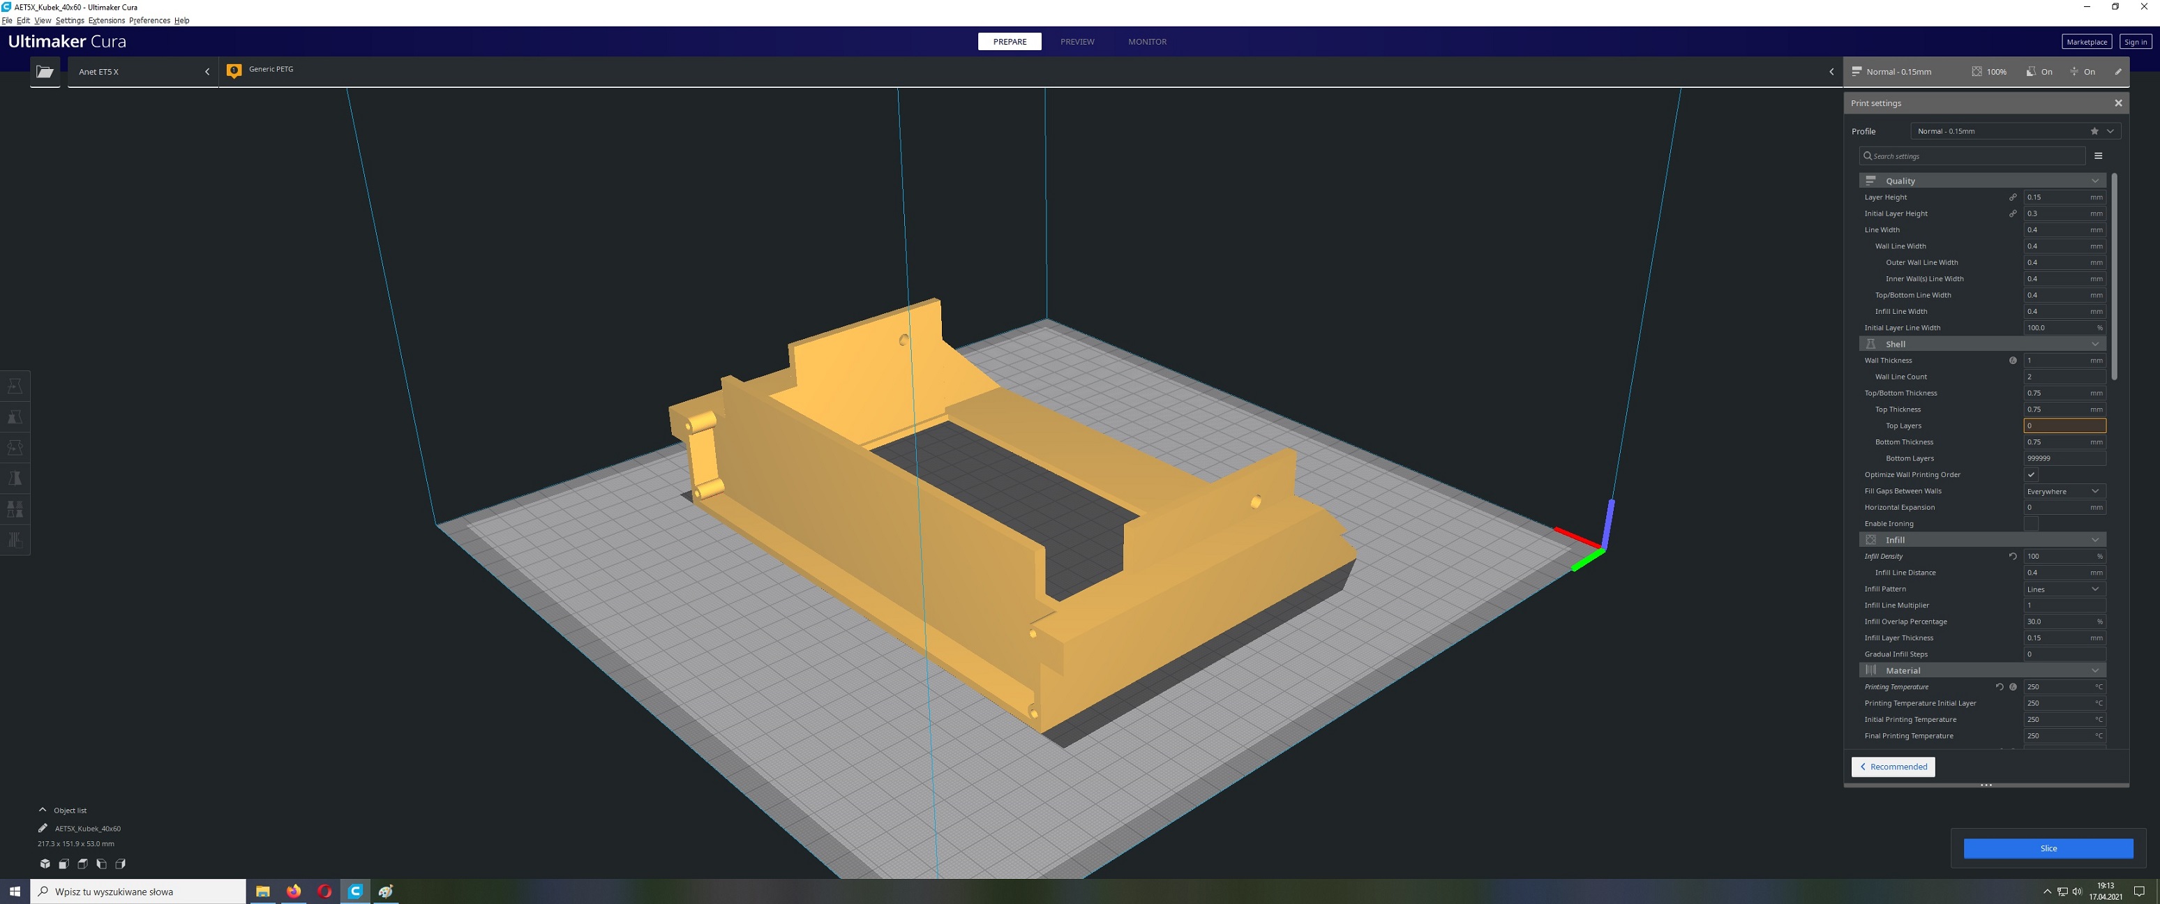Collapse the Shell settings section

click(1982, 344)
